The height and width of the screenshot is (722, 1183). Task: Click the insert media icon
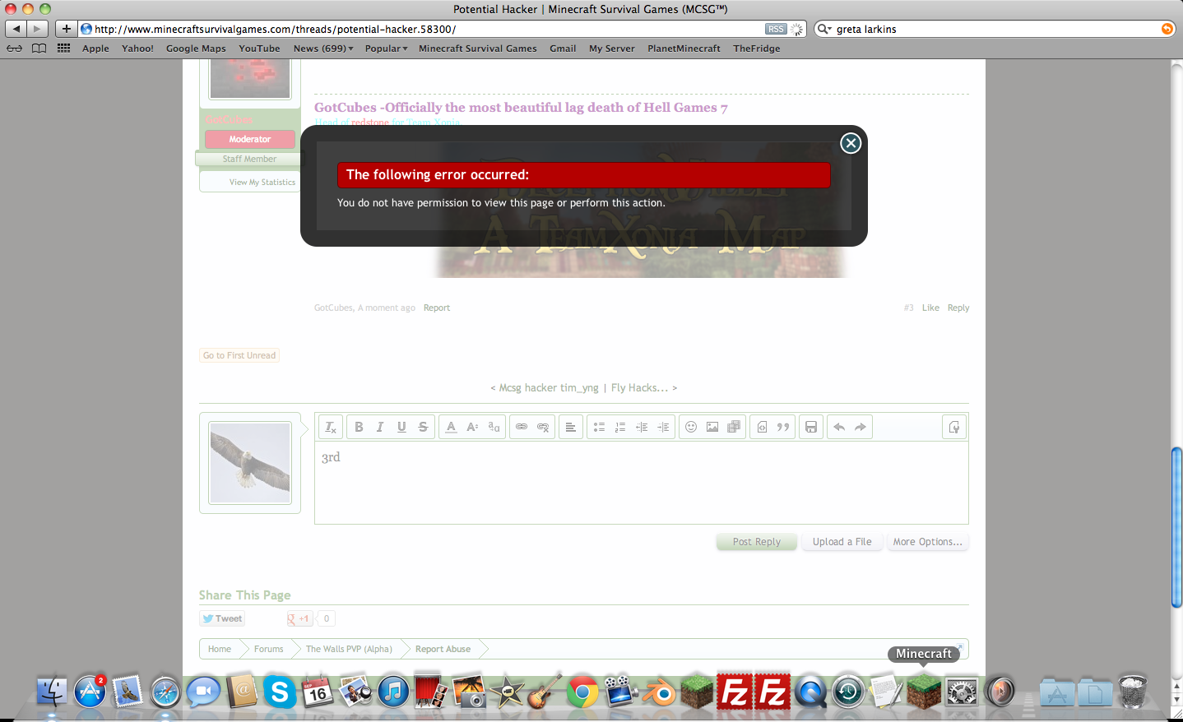[734, 427]
